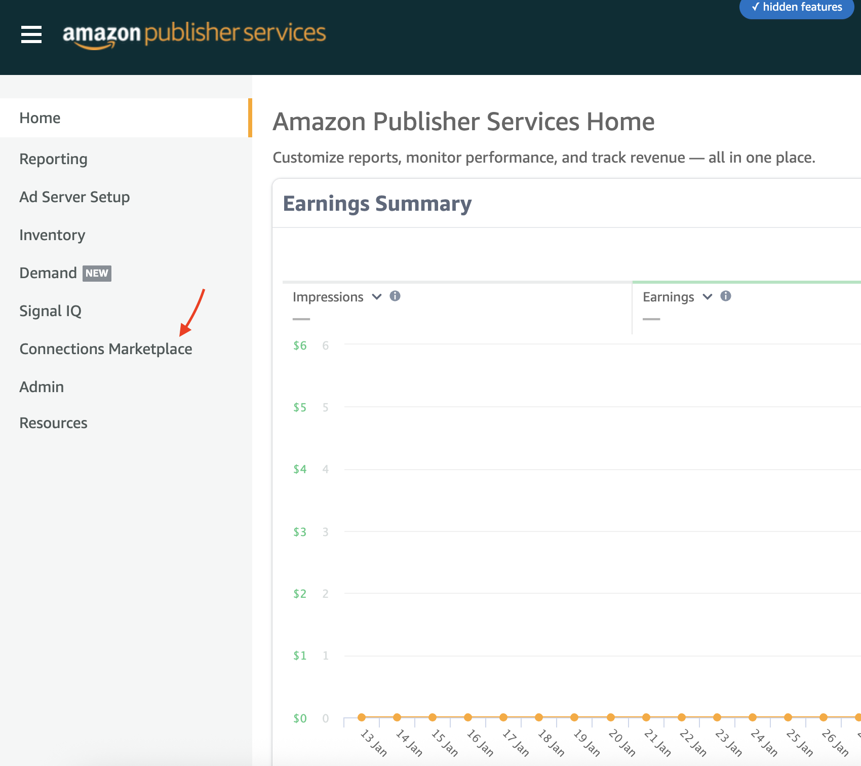Click the $6 axis label
This screenshot has width=861, height=766.
point(300,346)
